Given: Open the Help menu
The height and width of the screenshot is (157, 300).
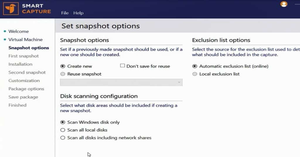Looking at the screenshot, I should [78, 13].
